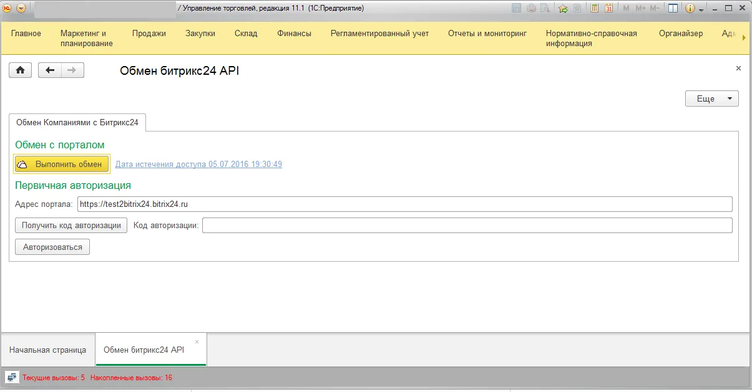Open the 'Продажи' section menu
The height and width of the screenshot is (392, 752).
tap(149, 34)
